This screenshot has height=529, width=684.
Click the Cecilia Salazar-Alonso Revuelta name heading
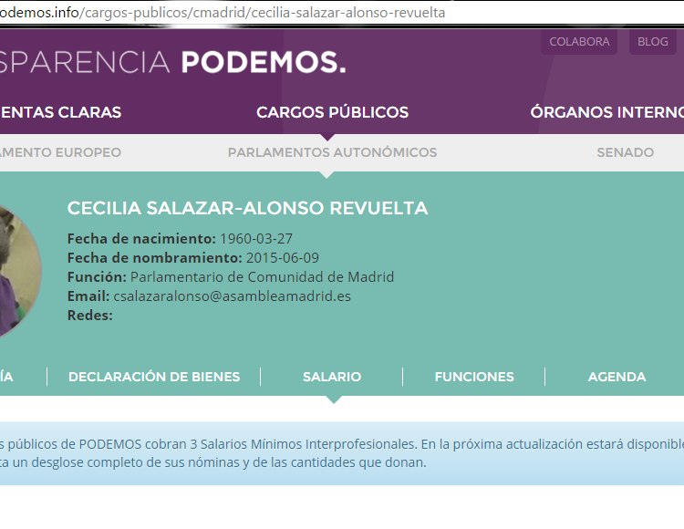247,209
